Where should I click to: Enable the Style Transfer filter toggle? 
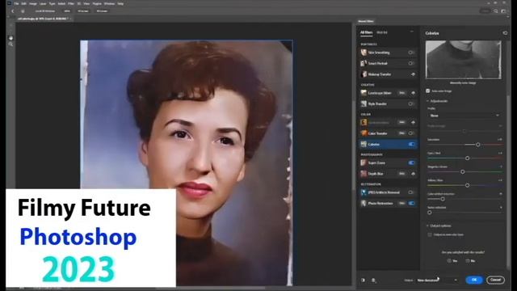pos(411,104)
